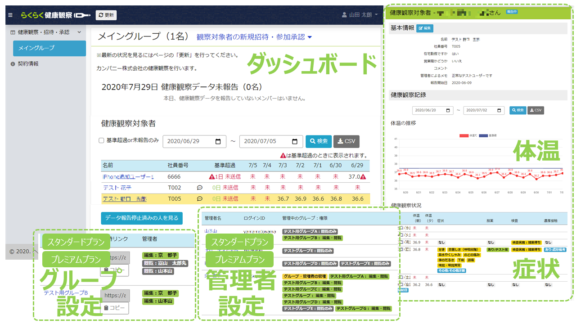
Task: Open calendar picker for 2020/07/02 record date
Action: (499, 110)
